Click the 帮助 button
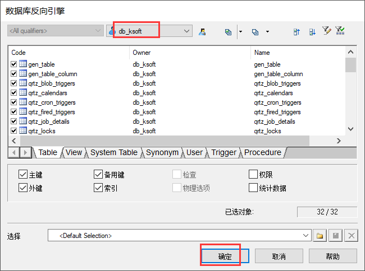The image size is (365, 271). [332, 256]
